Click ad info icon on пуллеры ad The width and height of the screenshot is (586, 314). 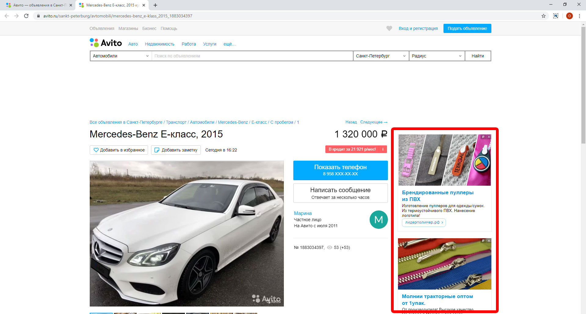pyautogui.click(x=483, y=137)
